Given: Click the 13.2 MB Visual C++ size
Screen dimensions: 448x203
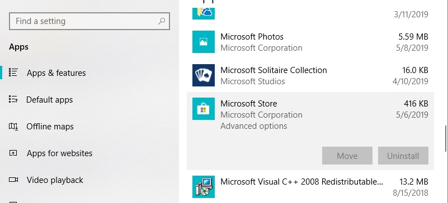Looking at the screenshot, I should (x=413, y=182).
